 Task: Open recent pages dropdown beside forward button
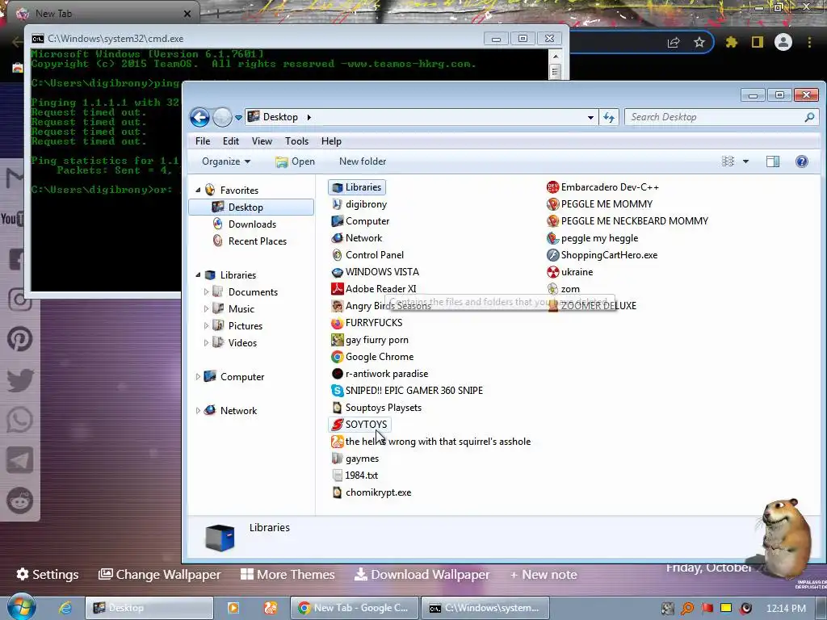[238, 117]
